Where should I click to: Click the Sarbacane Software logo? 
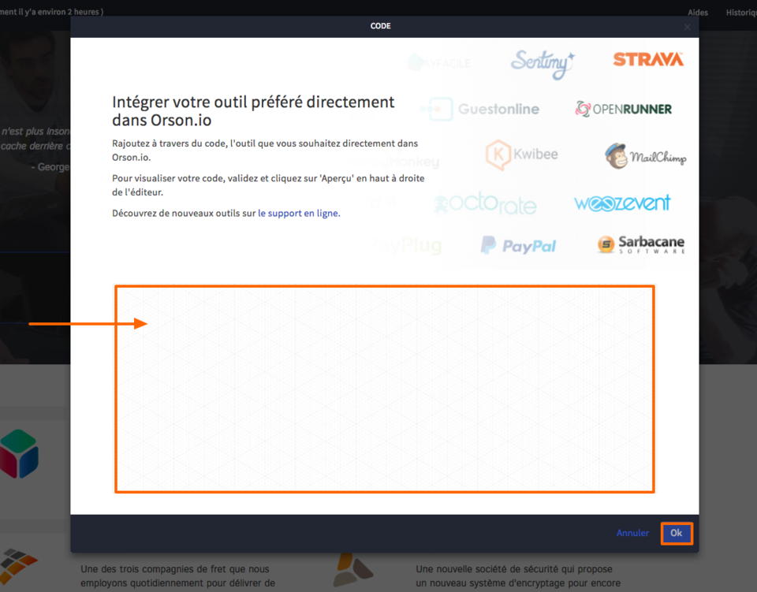click(641, 244)
